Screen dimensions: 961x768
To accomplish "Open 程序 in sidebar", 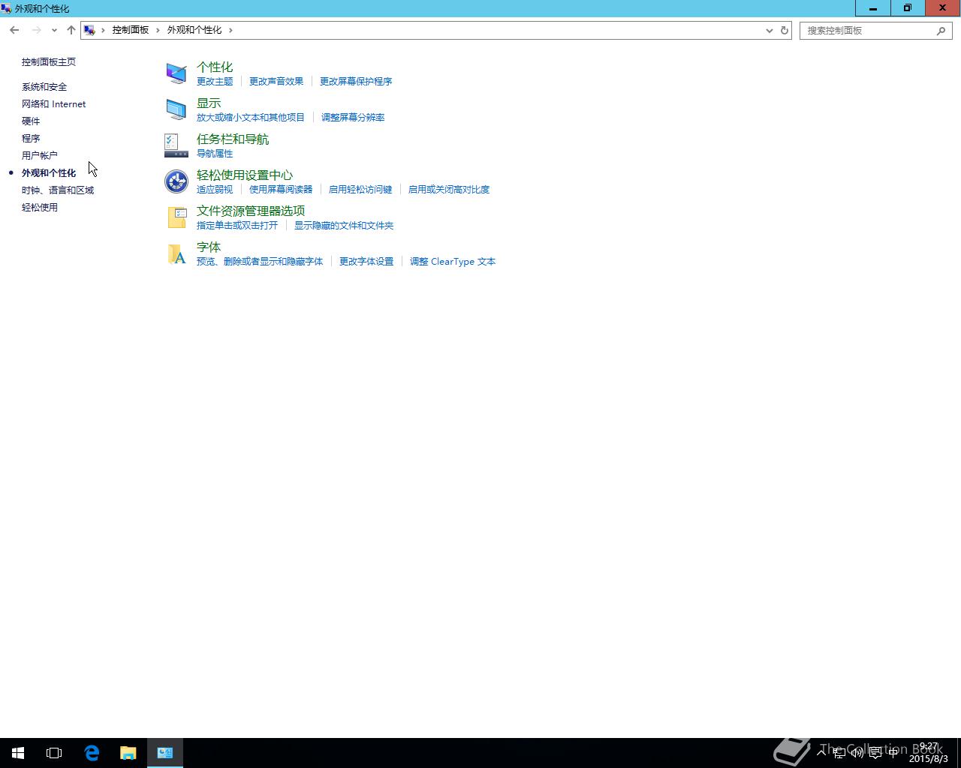I will coord(31,139).
